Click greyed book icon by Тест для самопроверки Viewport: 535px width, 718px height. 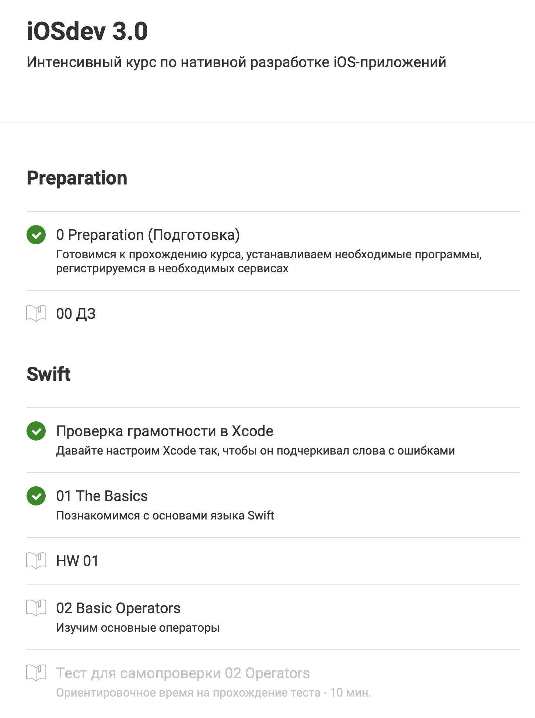[36, 673]
